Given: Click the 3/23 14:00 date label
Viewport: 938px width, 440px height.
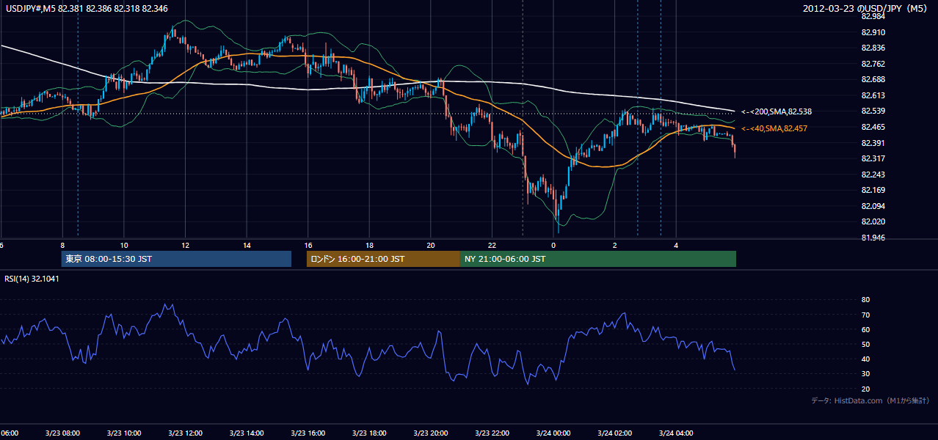Looking at the screenshot, I should tap(247, 433).
